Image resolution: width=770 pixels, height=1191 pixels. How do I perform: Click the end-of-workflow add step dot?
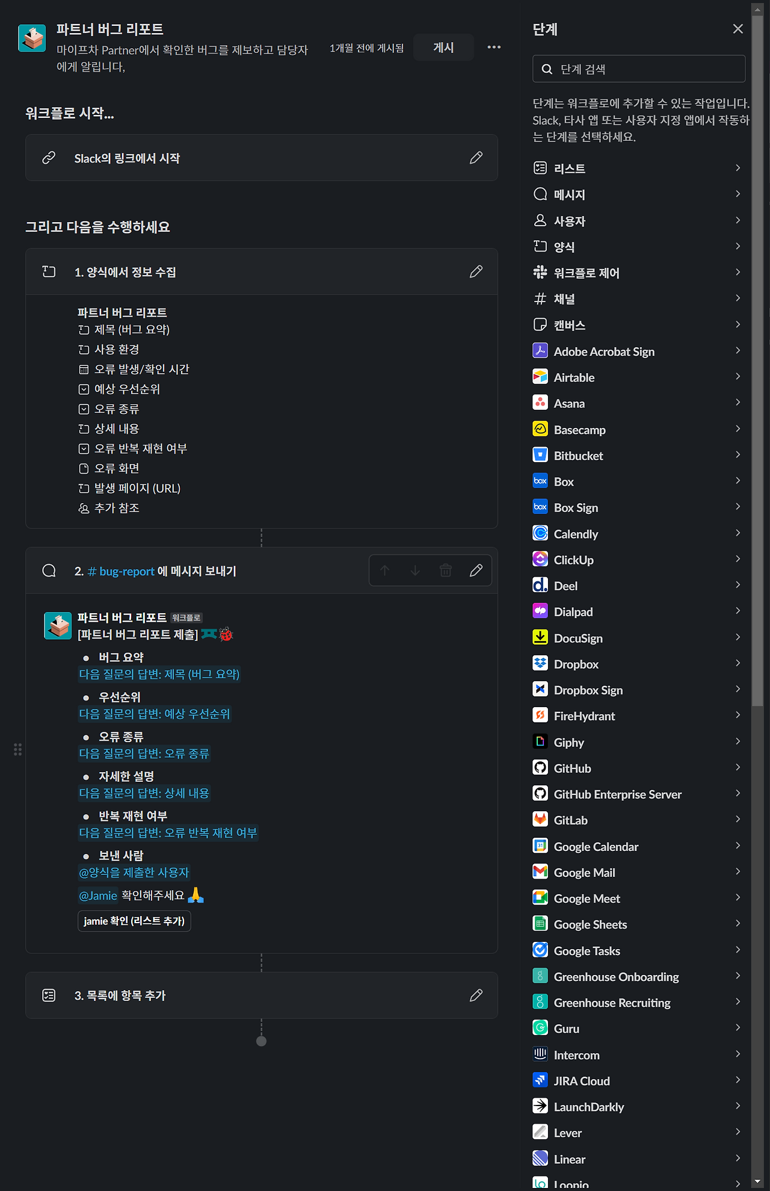pyautogui.click(x=261, y=1041)
